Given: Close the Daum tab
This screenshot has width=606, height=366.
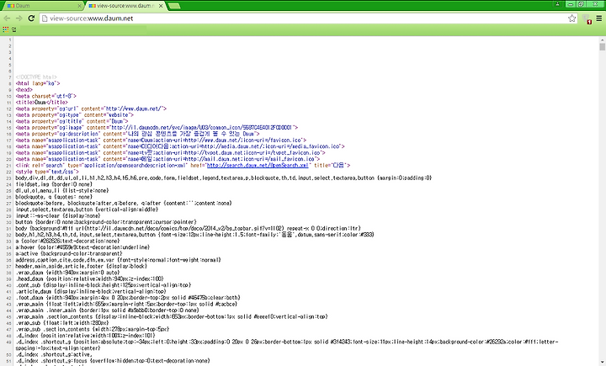Looking at the screenshot, I should point(79,6).
